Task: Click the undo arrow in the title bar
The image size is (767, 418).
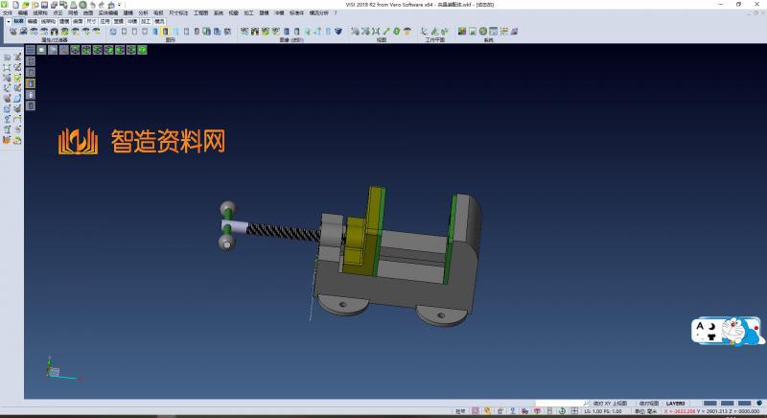Action: coord(93,5)
